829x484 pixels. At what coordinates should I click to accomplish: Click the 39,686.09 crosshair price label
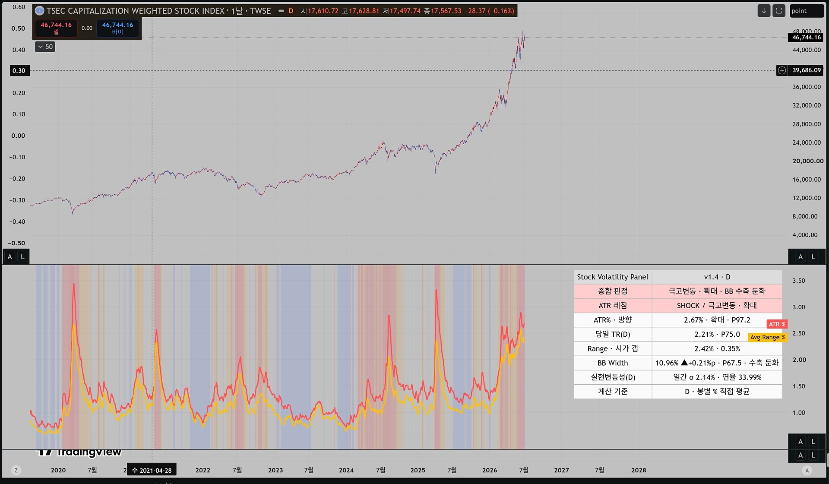806,70
